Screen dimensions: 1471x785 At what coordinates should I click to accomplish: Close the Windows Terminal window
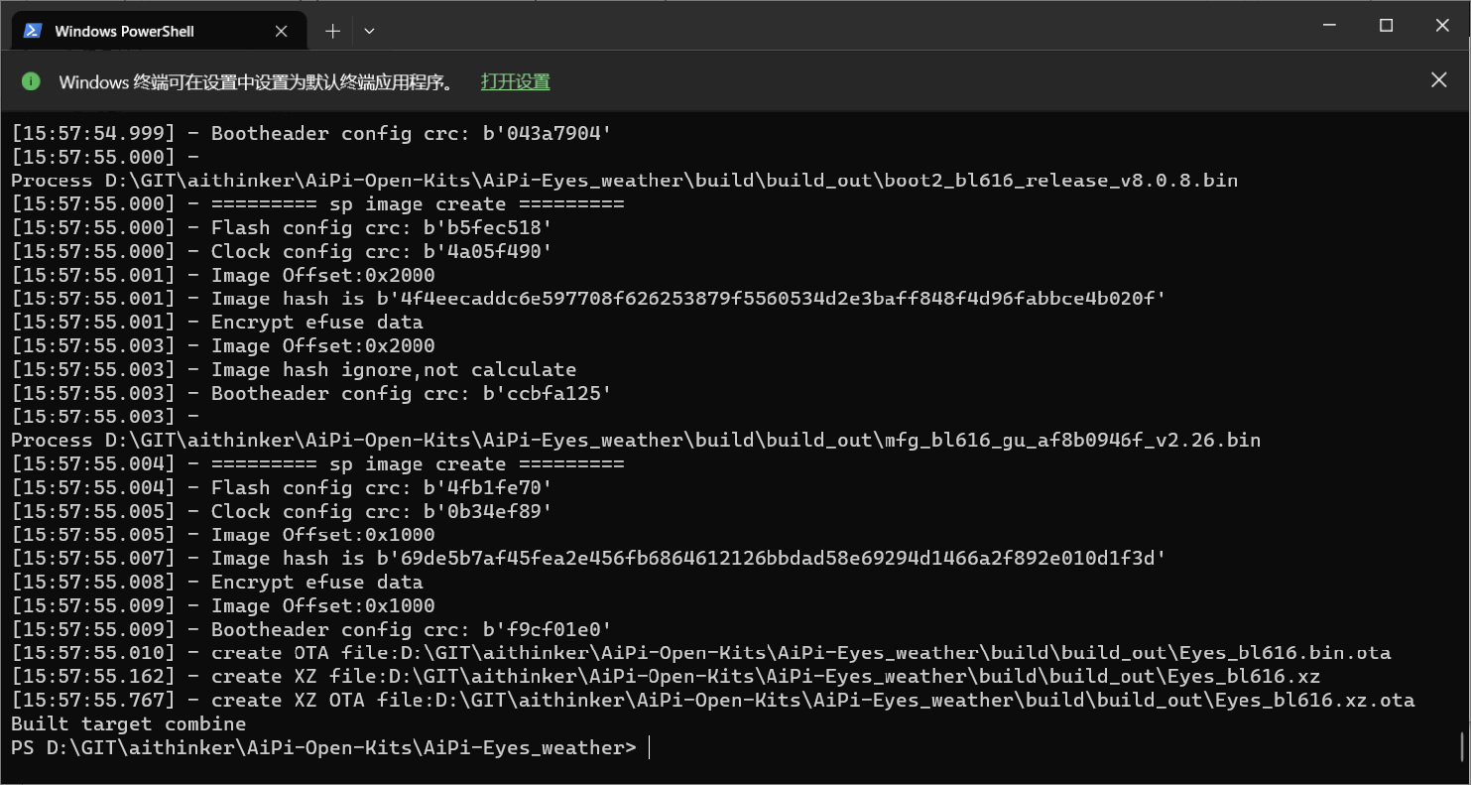1442,25
